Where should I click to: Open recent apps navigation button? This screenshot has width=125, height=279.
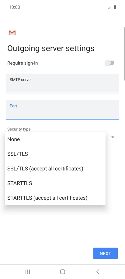click(27, 272)
